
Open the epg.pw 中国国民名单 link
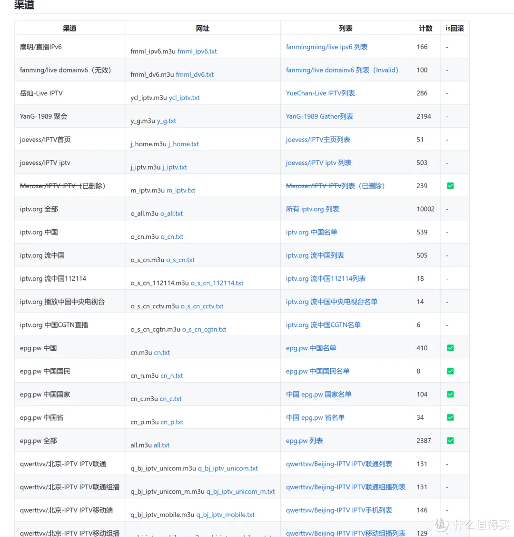pyautogui.click(x=318, y=371)
